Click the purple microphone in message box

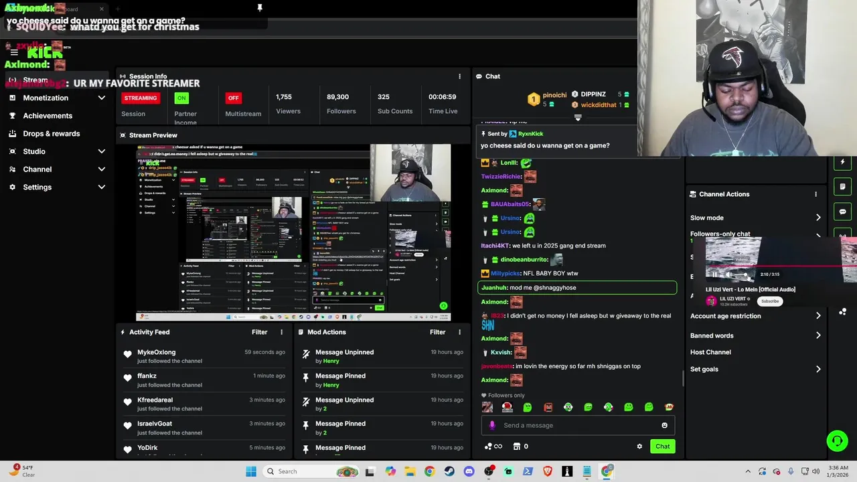tap(492, 425)
